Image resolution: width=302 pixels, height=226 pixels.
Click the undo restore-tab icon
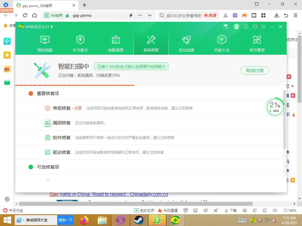coord(286,15)
